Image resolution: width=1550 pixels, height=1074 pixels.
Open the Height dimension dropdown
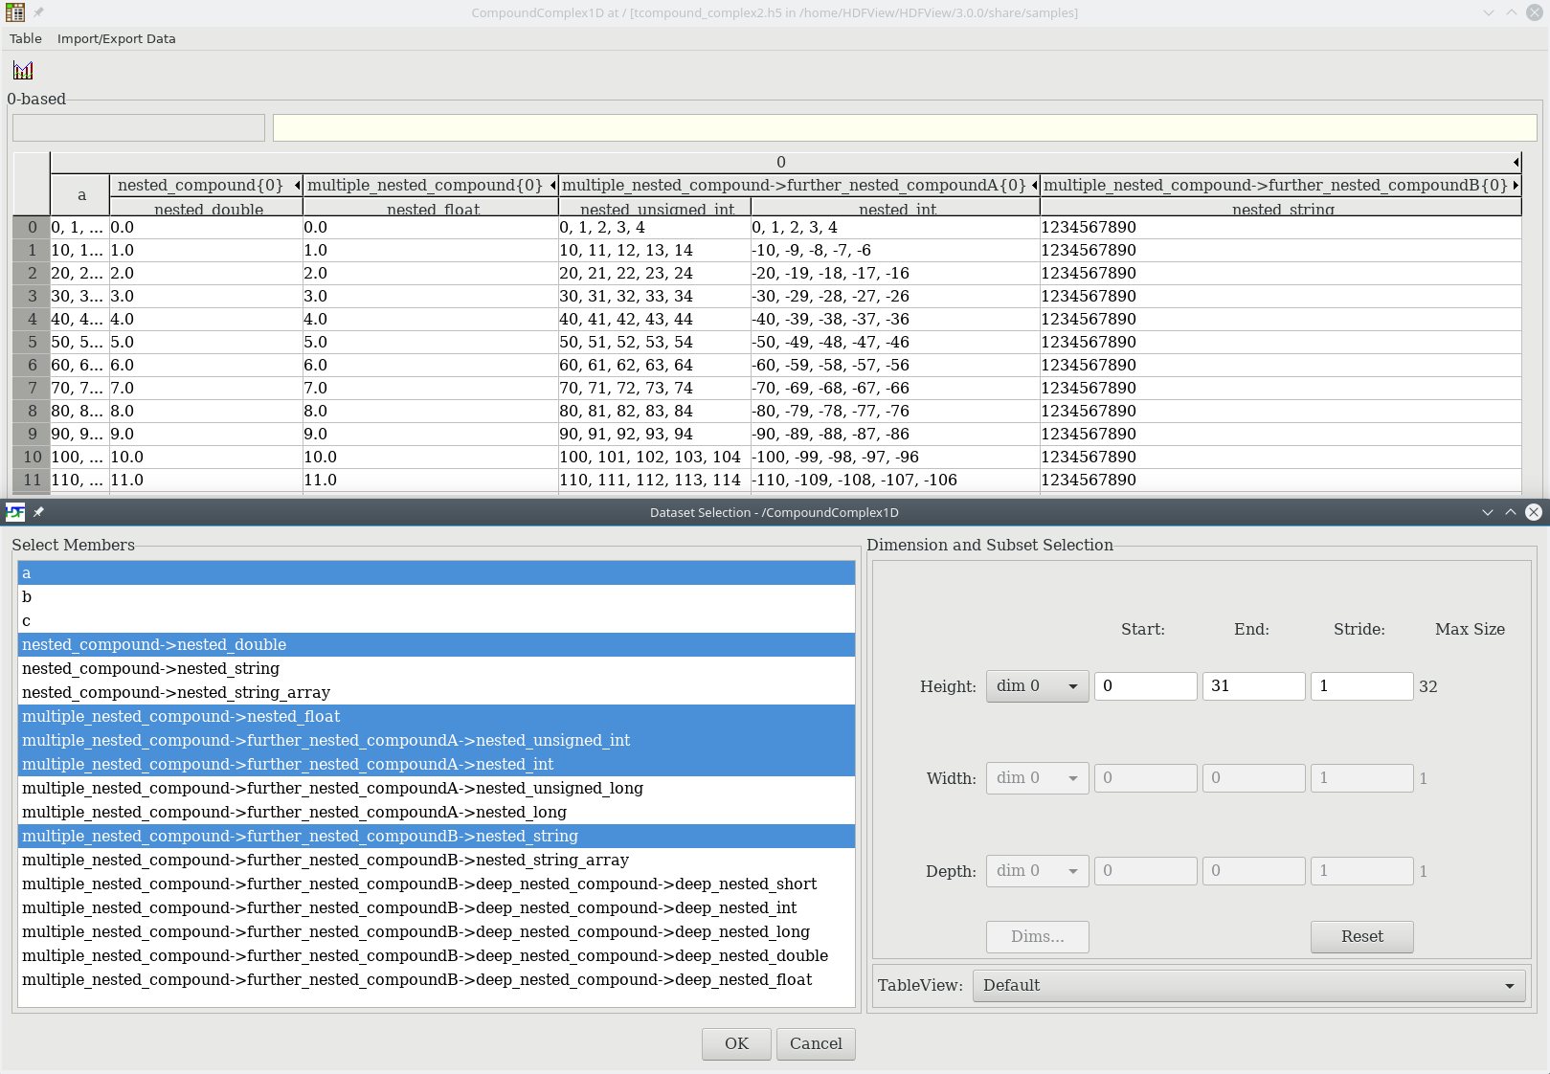tap(1037, 686)
